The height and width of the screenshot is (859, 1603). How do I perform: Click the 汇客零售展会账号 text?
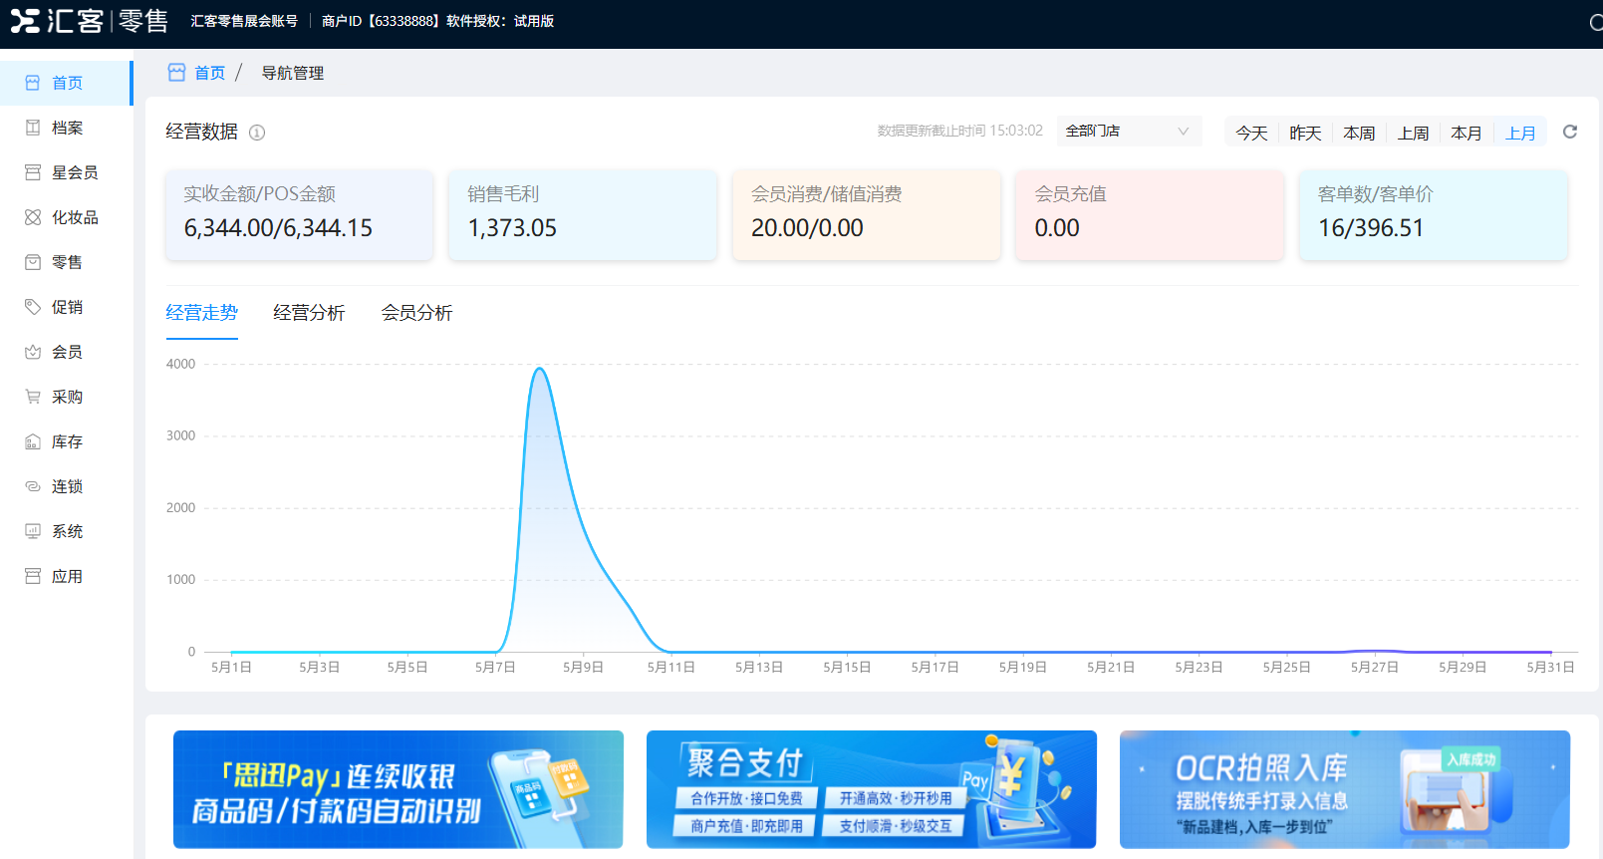pos(244,21)
